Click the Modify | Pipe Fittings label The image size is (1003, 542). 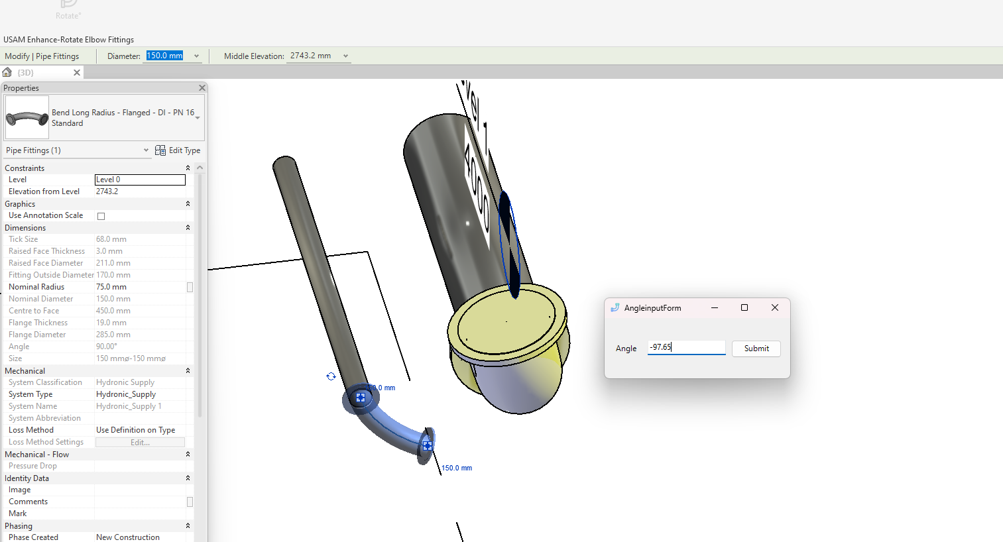pos(42,56)
